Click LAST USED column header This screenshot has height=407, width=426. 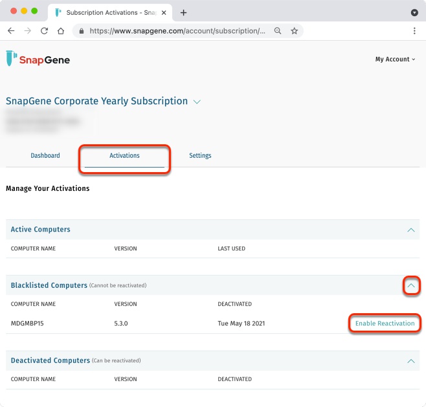232,248
